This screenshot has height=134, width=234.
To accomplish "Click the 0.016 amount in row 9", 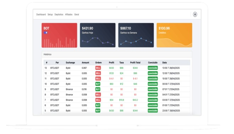I will pos(84,89).
